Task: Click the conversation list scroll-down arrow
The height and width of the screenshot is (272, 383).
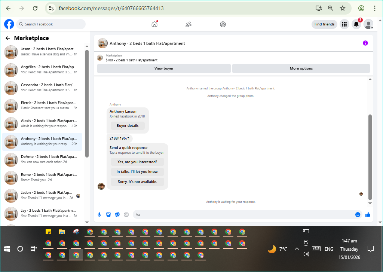Action: [x=87, y=222]
